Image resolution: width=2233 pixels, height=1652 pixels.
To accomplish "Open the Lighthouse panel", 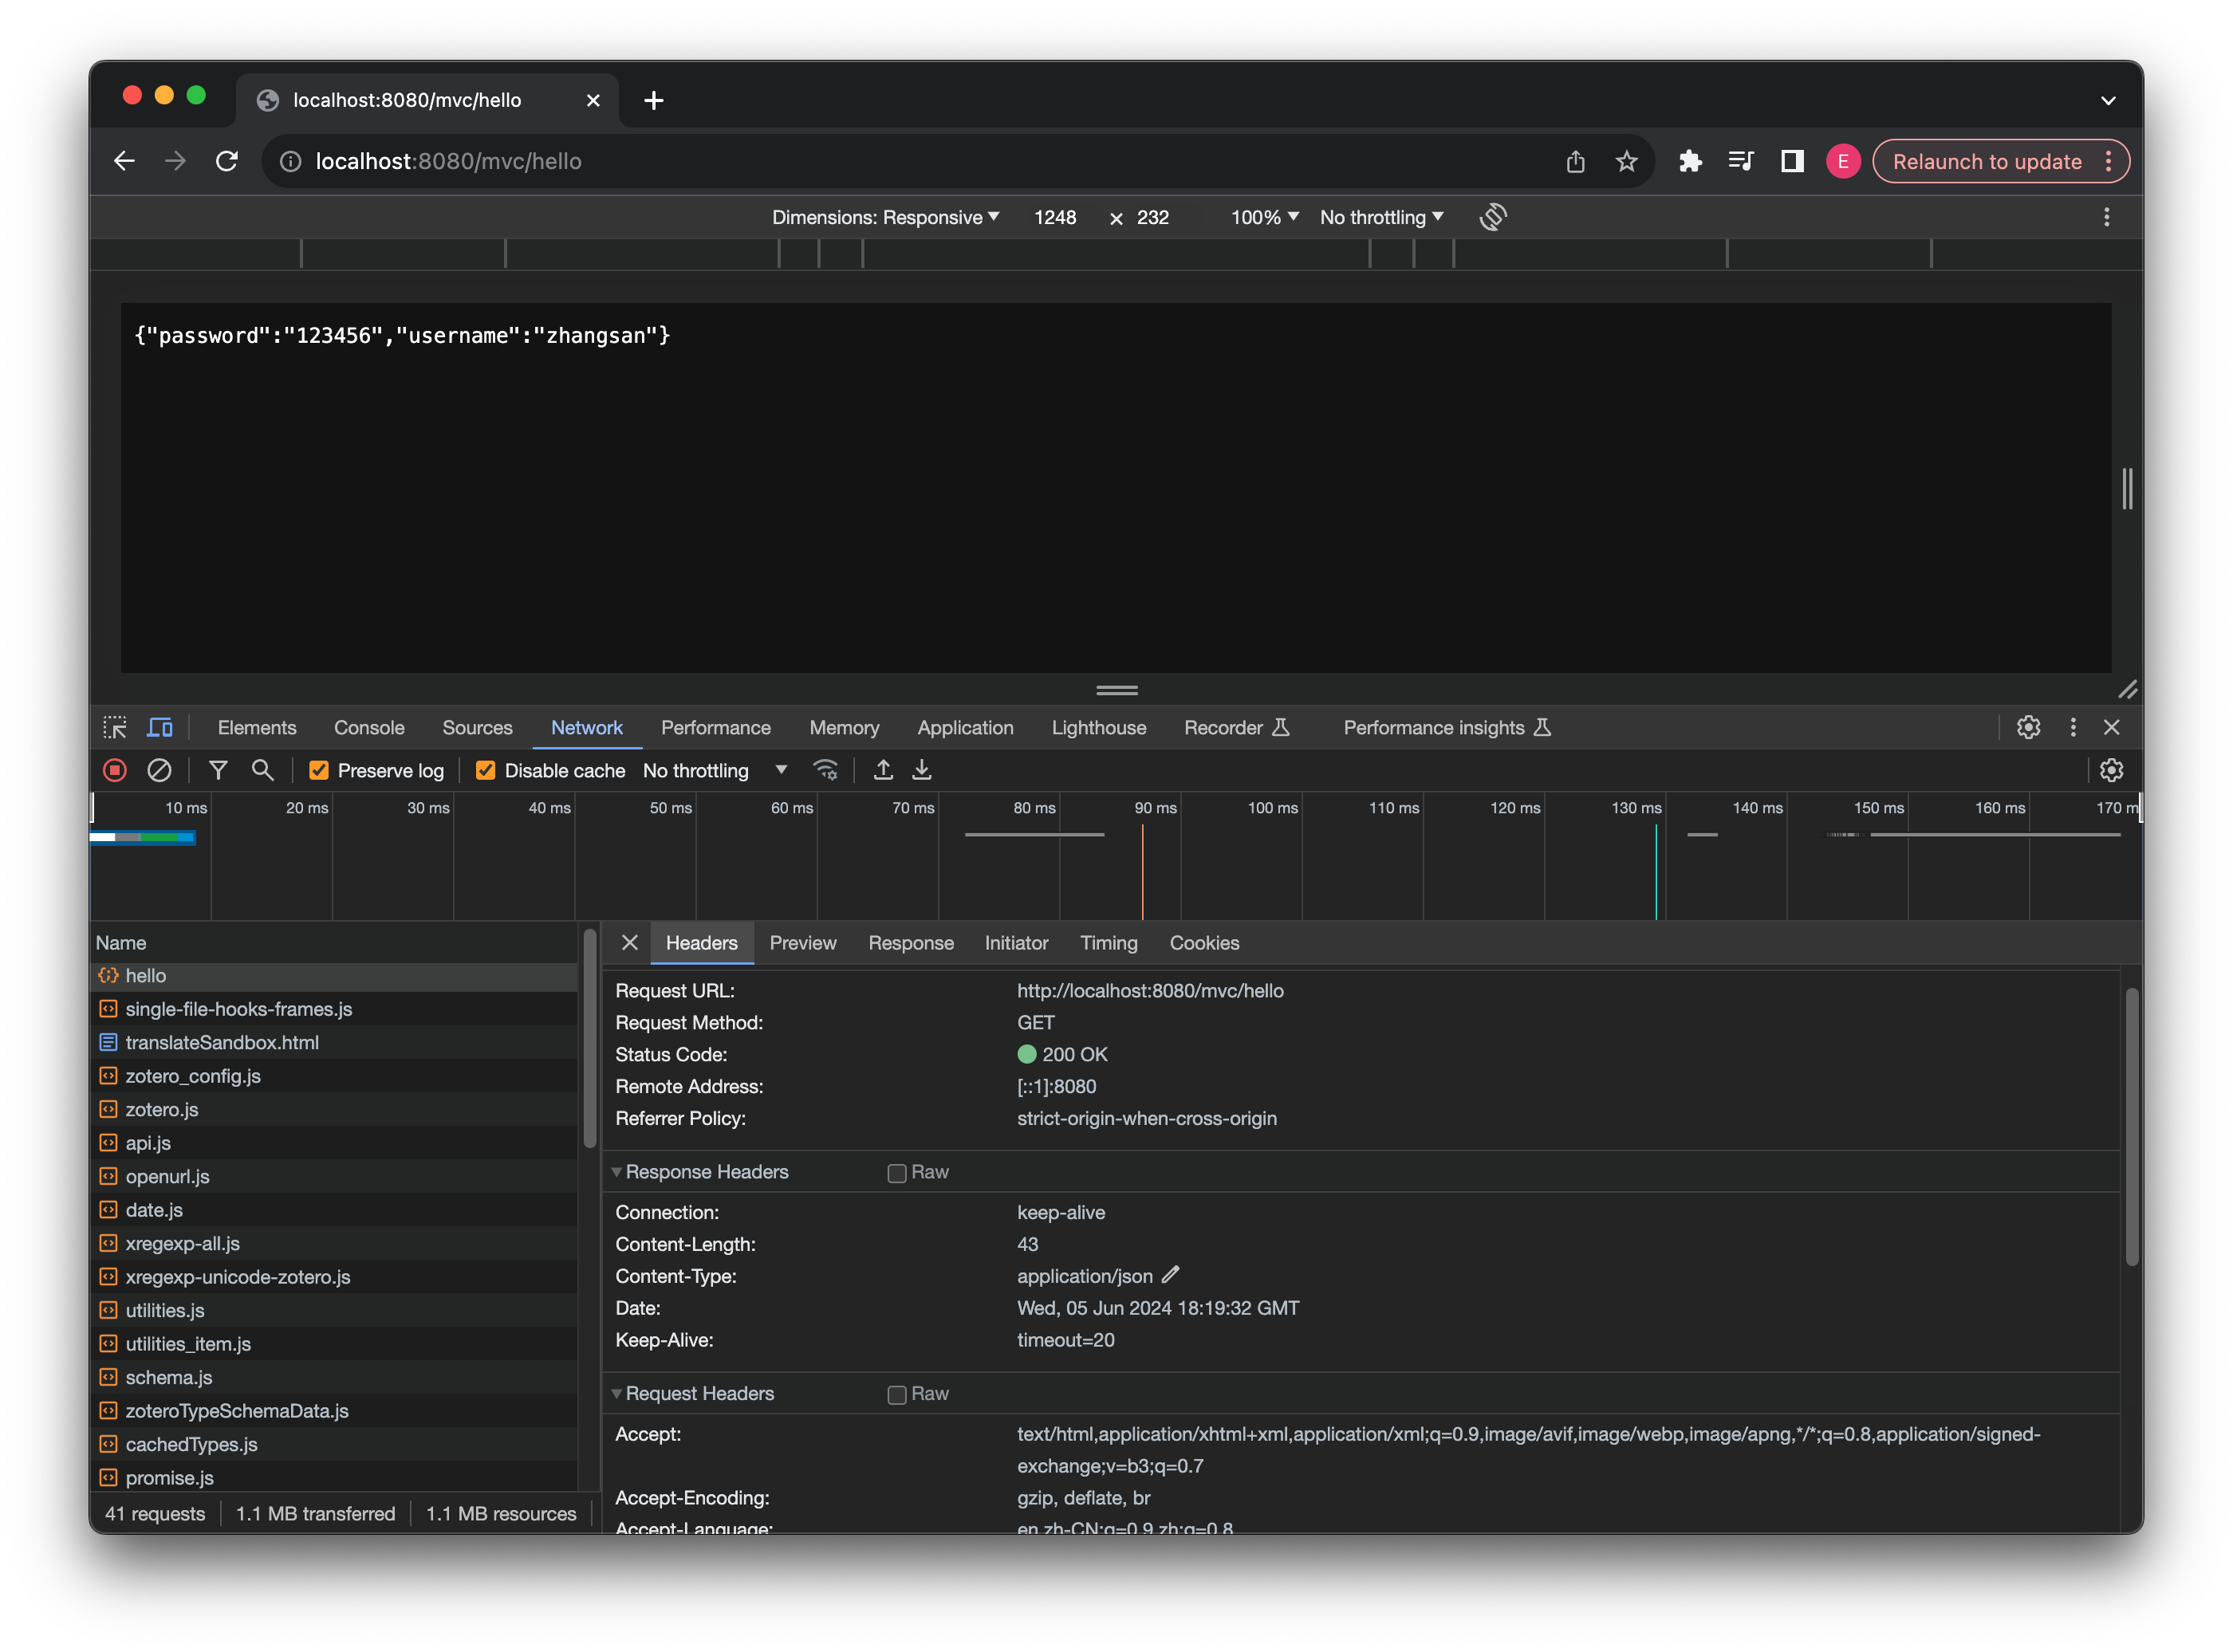I will pos(1098,727).
